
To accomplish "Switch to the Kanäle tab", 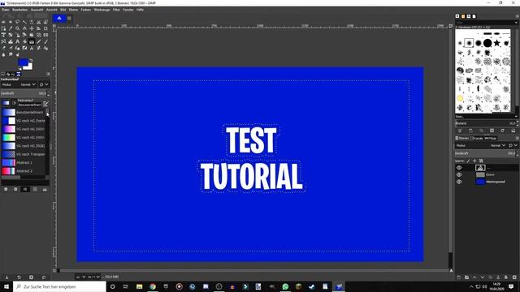I will 478,139.
